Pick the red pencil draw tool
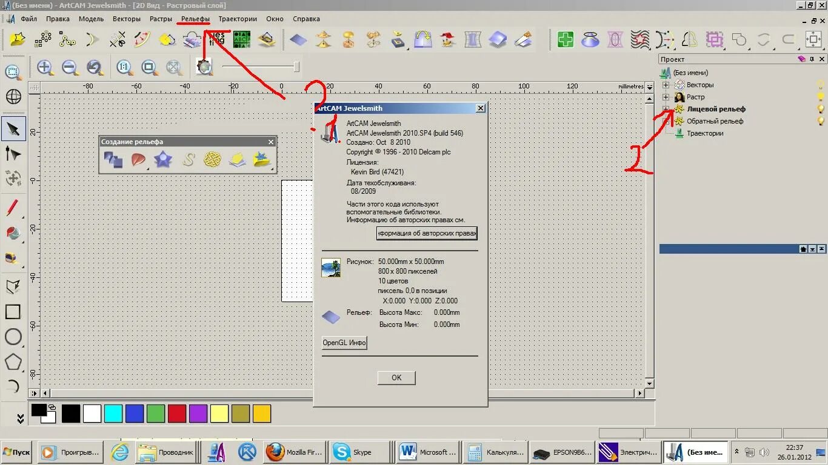The height and width of the screenshot is (465, 828). pos(13,208)
